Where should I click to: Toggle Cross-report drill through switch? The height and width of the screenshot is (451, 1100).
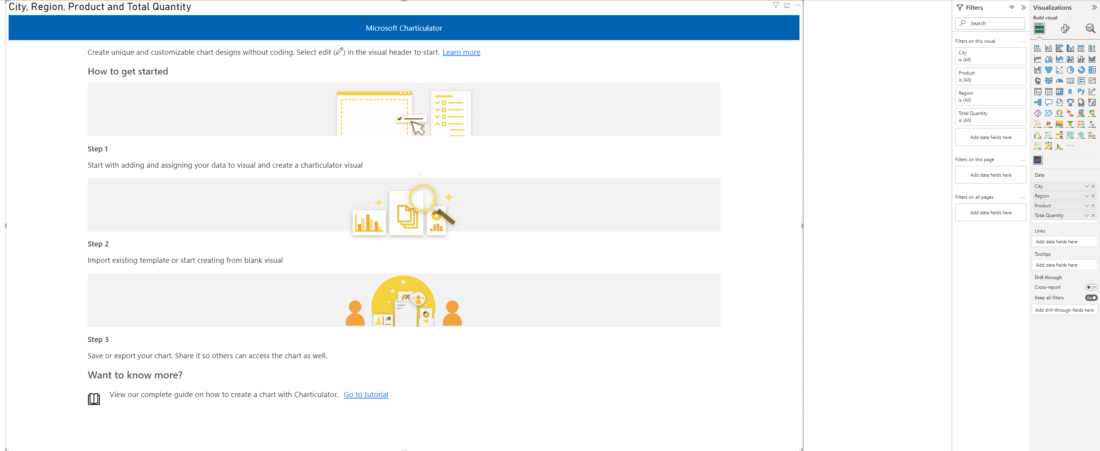click(1091, 287)
